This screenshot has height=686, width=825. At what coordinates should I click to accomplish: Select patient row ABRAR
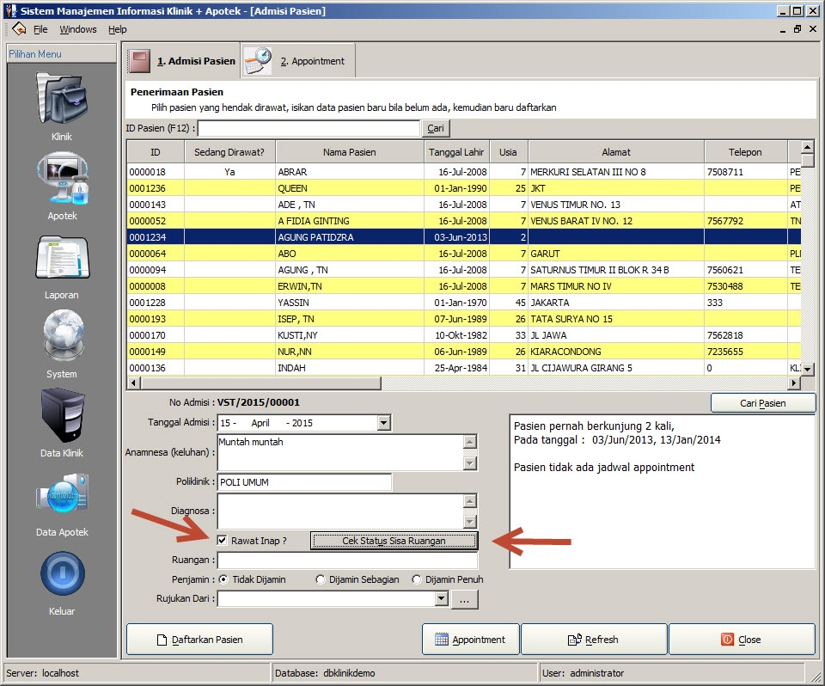click(x=464, y=172)
